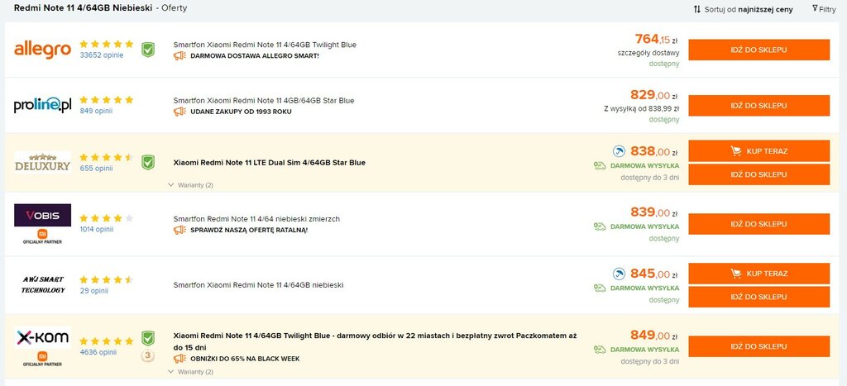Click the buyer protection icon beside 845,00 zł
Screen dimensions: 847x386
click(x=619, y=274)
